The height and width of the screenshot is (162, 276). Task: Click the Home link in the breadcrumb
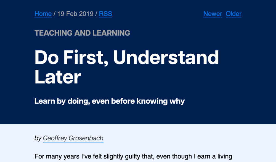[43, 14]
